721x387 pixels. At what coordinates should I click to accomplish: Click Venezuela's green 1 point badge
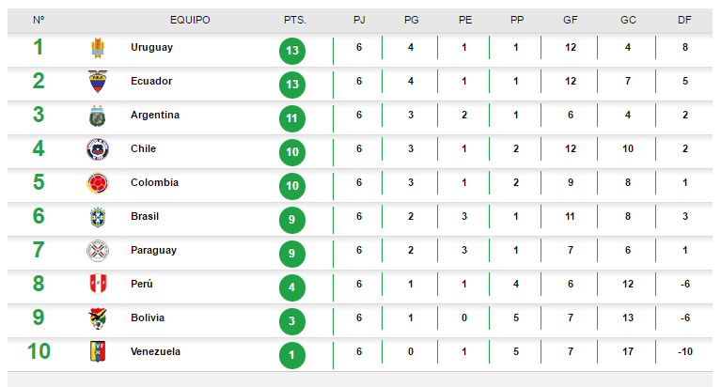293,355
